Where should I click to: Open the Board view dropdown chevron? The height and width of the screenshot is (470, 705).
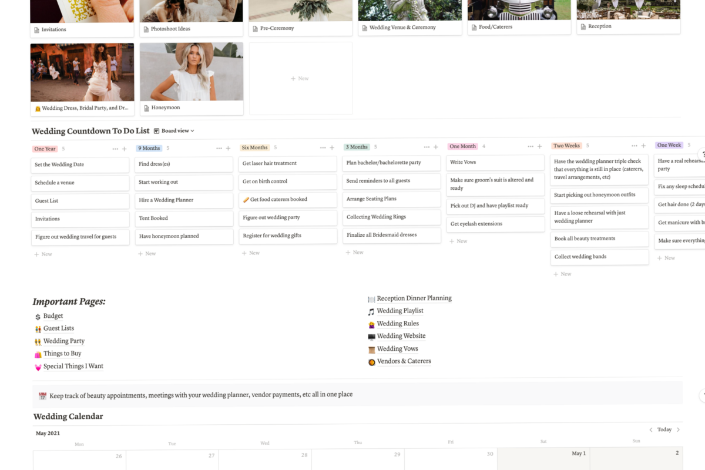pos(192,130)
